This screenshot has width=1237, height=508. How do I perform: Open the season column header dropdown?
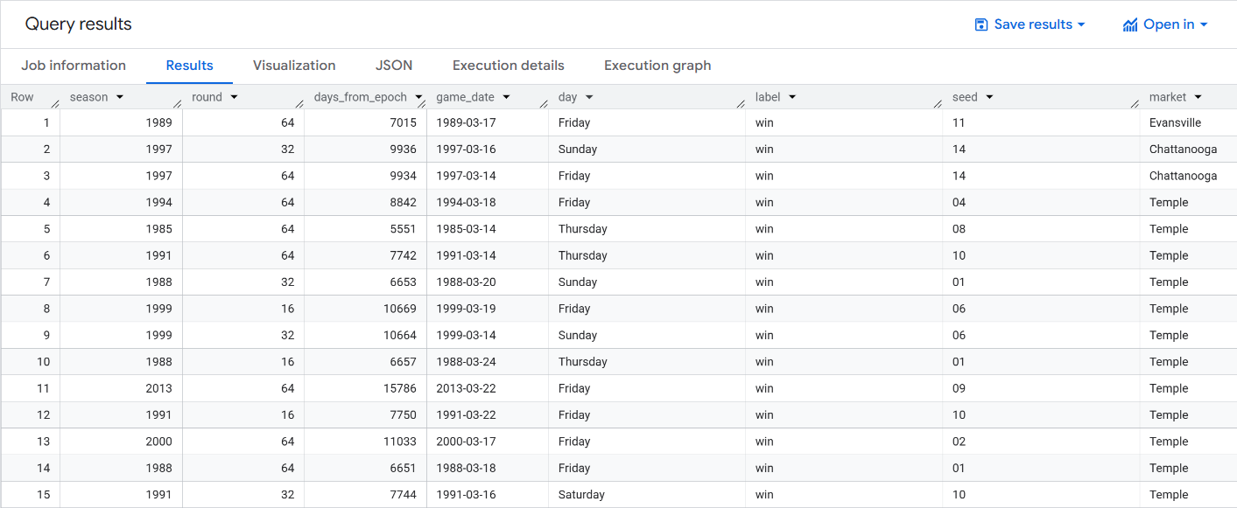[x=120, y=97]
